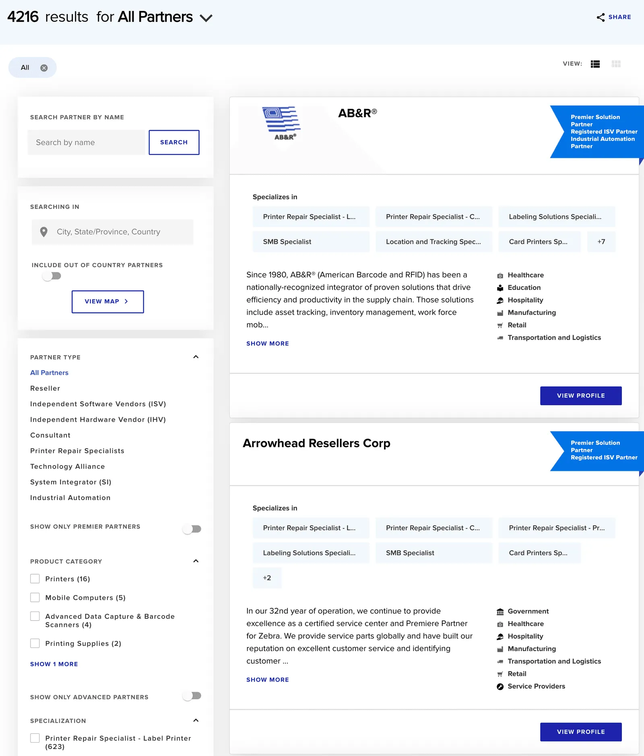This screenshot has width=644, height=756.
Task: Show 1 more product category
Action: 54,664
